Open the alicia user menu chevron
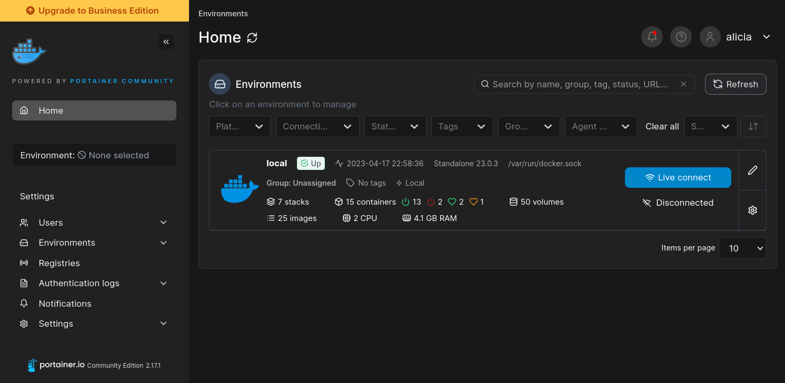The width and height of the screenshot is (785, 383). [767, 37]
